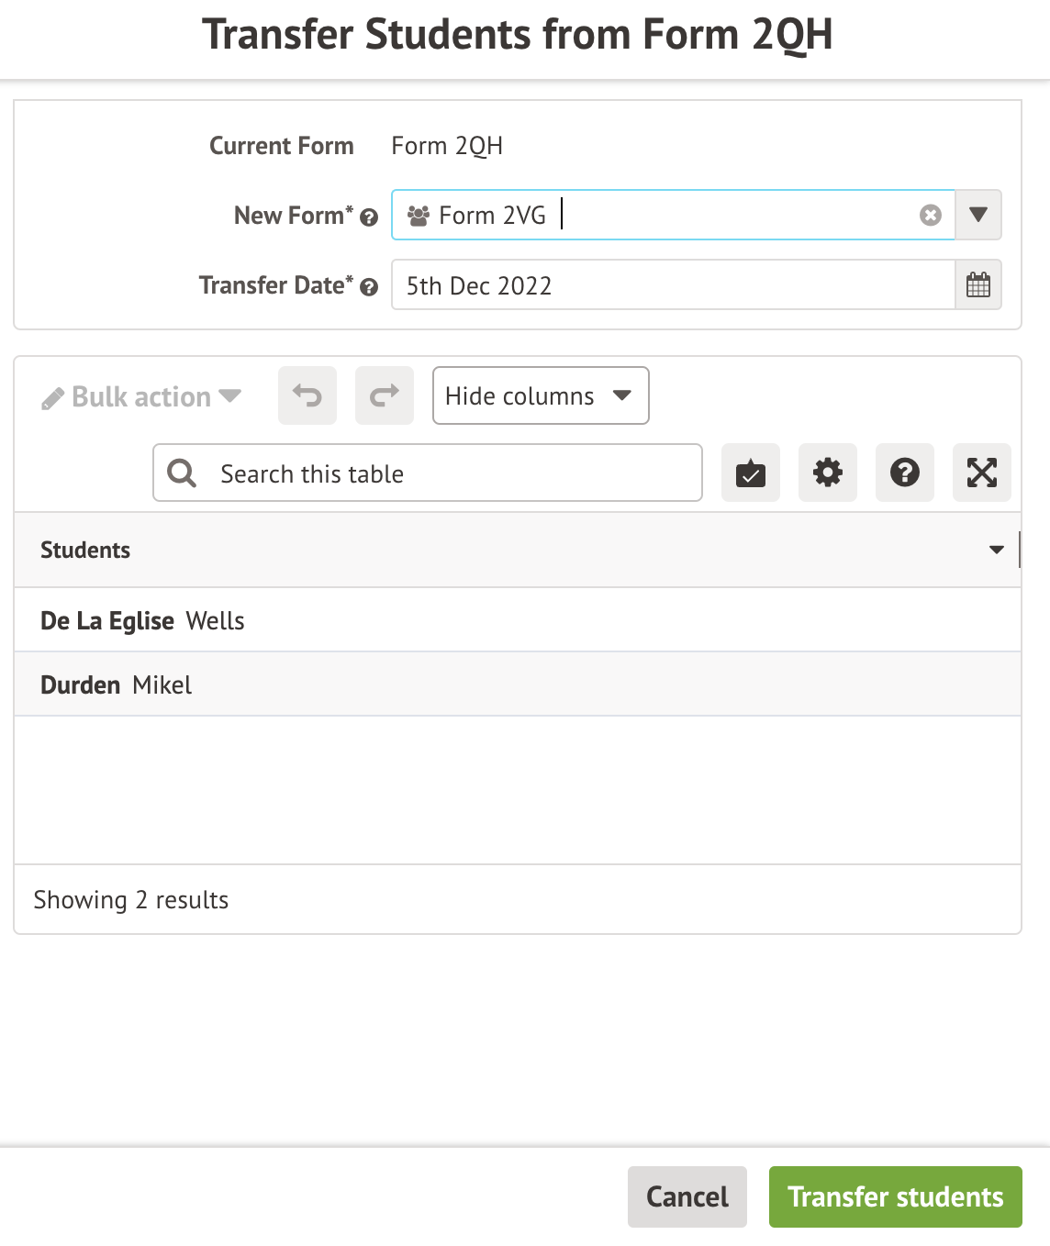Expand the Hide columns dropdown
The image size is (1050, 1246).
tap(541, 395)
